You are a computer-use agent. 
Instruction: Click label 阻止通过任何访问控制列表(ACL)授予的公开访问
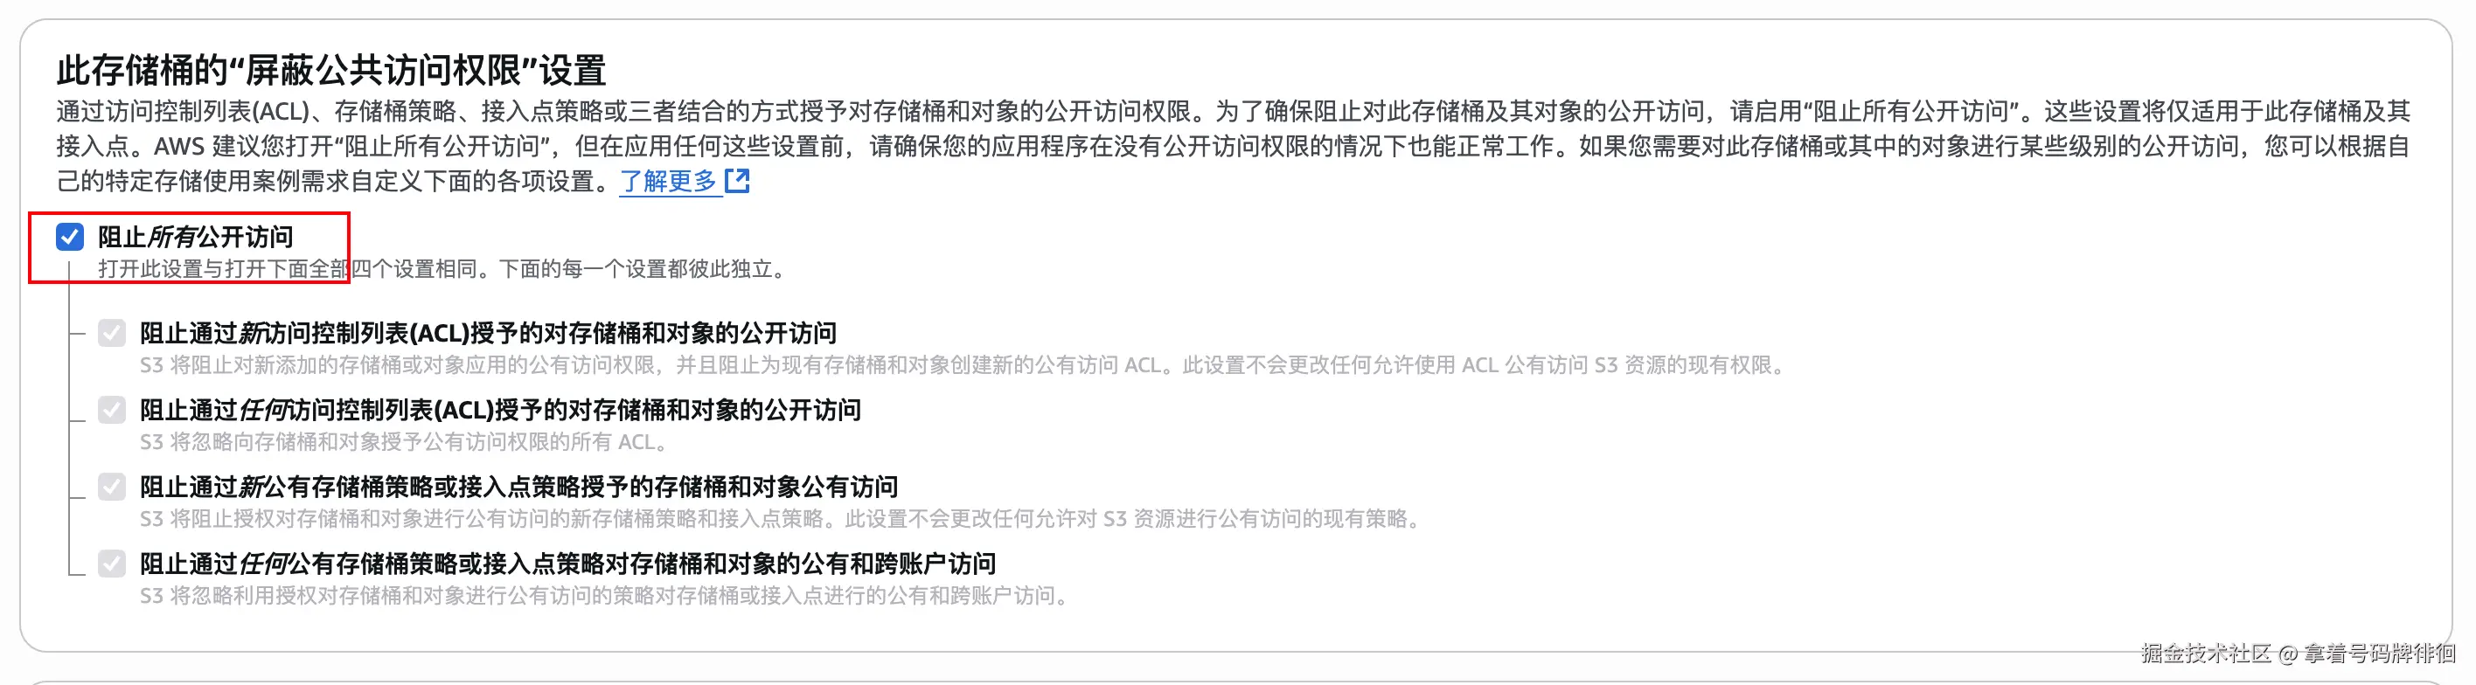(x=501, y=411)
